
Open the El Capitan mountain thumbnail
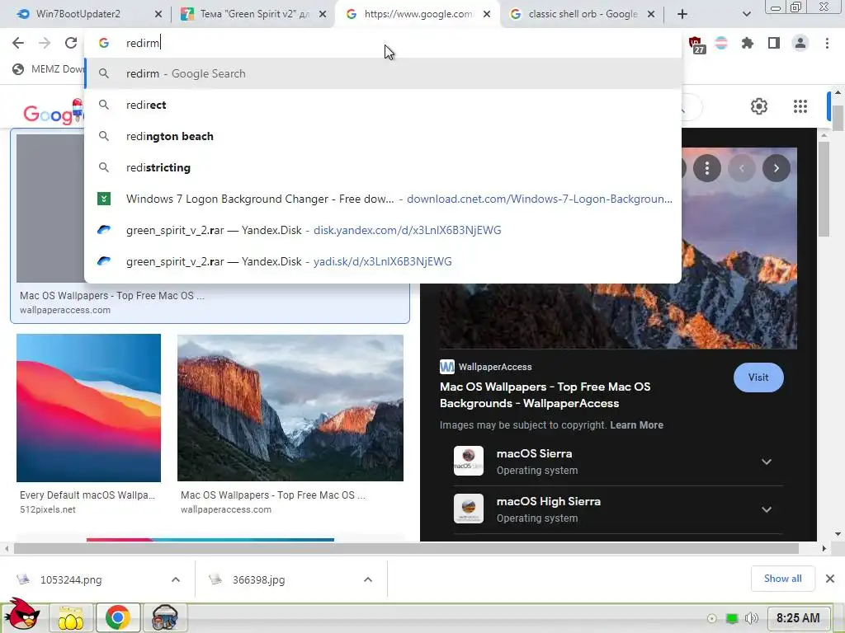pos(290,407)
